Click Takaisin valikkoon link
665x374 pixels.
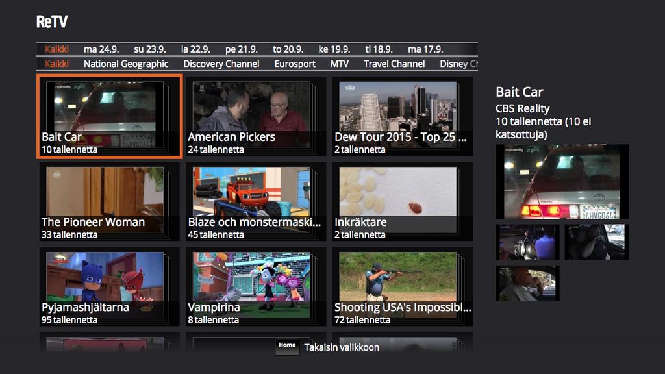[x=342, y=347]
